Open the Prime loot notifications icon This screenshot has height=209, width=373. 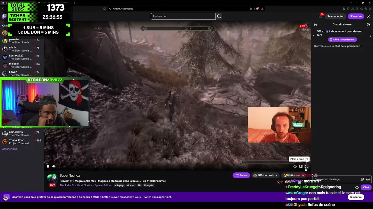click(x=320, y=16)
